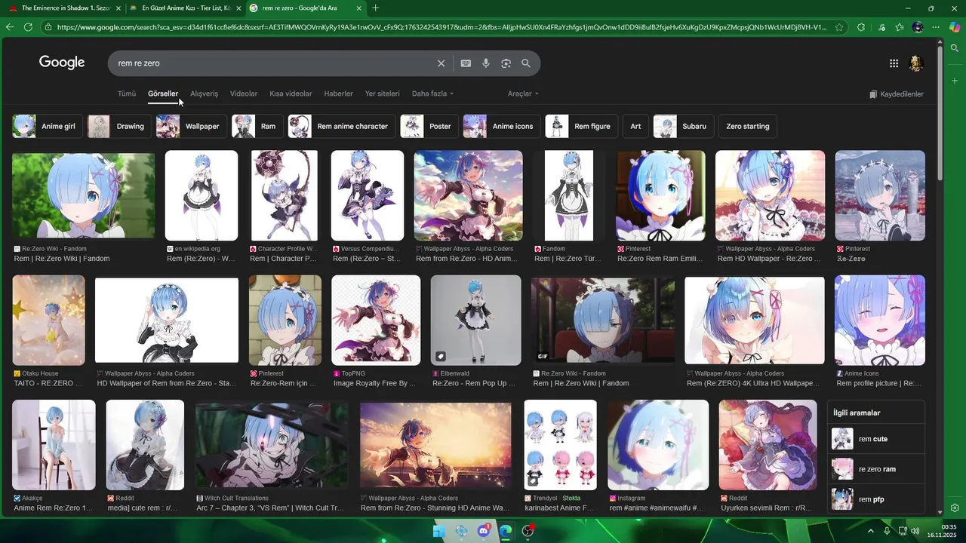This screenshot has width=966, height=543.
Task: Switch to the Haberler tab
Action: [x=338, y=94]
